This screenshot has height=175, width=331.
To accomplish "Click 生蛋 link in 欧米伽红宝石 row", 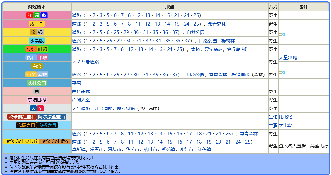I will point(273,117).
